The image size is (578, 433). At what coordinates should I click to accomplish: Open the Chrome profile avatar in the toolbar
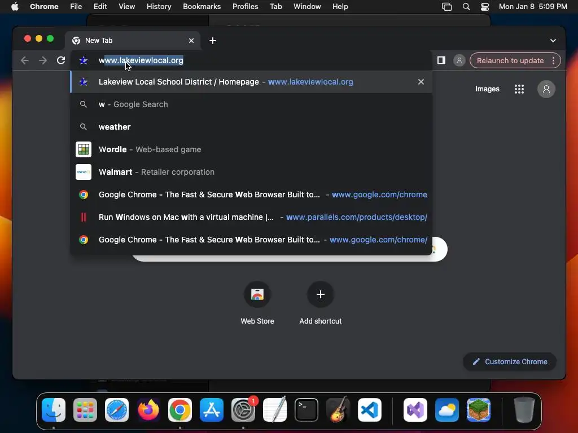[x=459, y=60]
